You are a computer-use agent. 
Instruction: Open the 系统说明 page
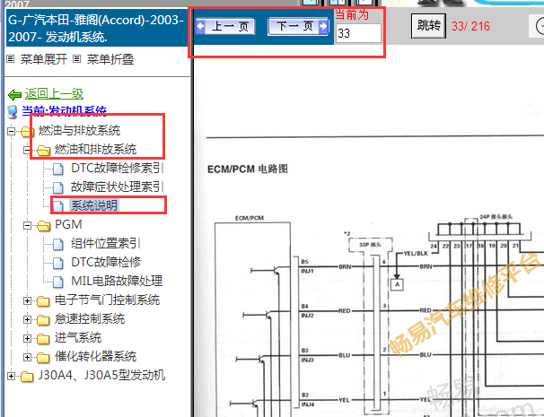tap(94, 205)
